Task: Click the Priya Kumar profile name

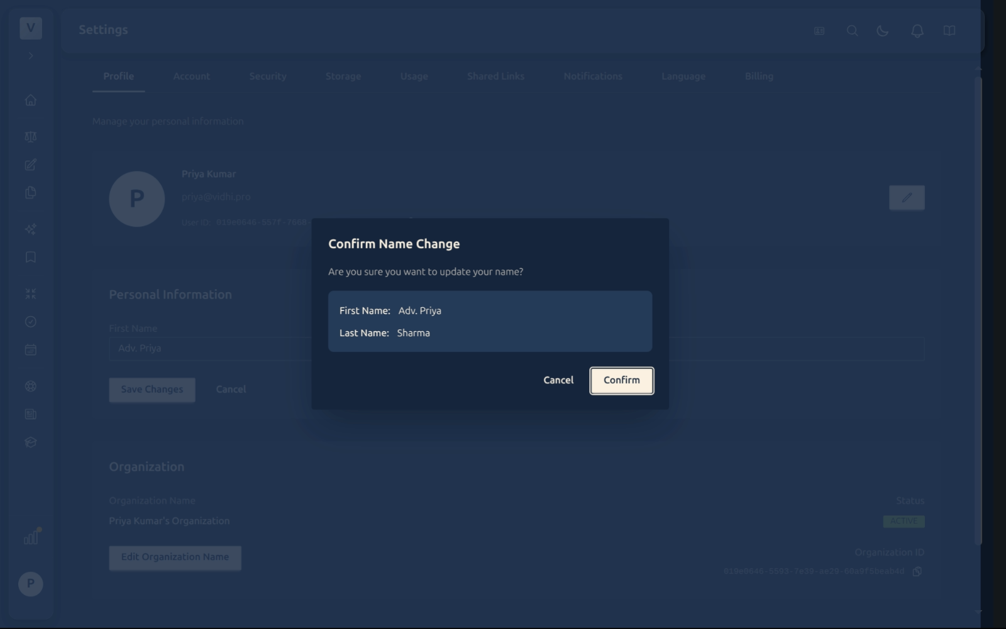Action: 209,174
